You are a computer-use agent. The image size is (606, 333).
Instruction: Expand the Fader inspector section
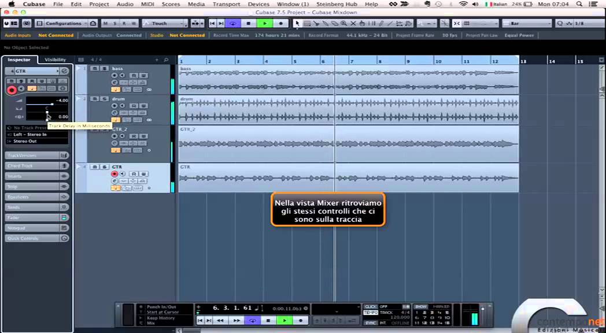tap(37, 218)
